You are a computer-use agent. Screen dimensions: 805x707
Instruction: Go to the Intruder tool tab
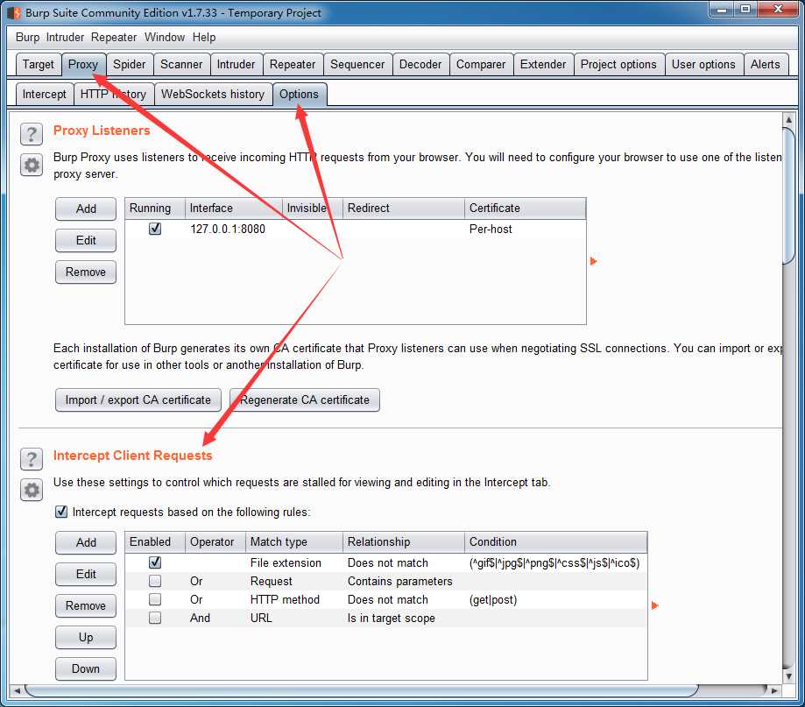point(236,64)
